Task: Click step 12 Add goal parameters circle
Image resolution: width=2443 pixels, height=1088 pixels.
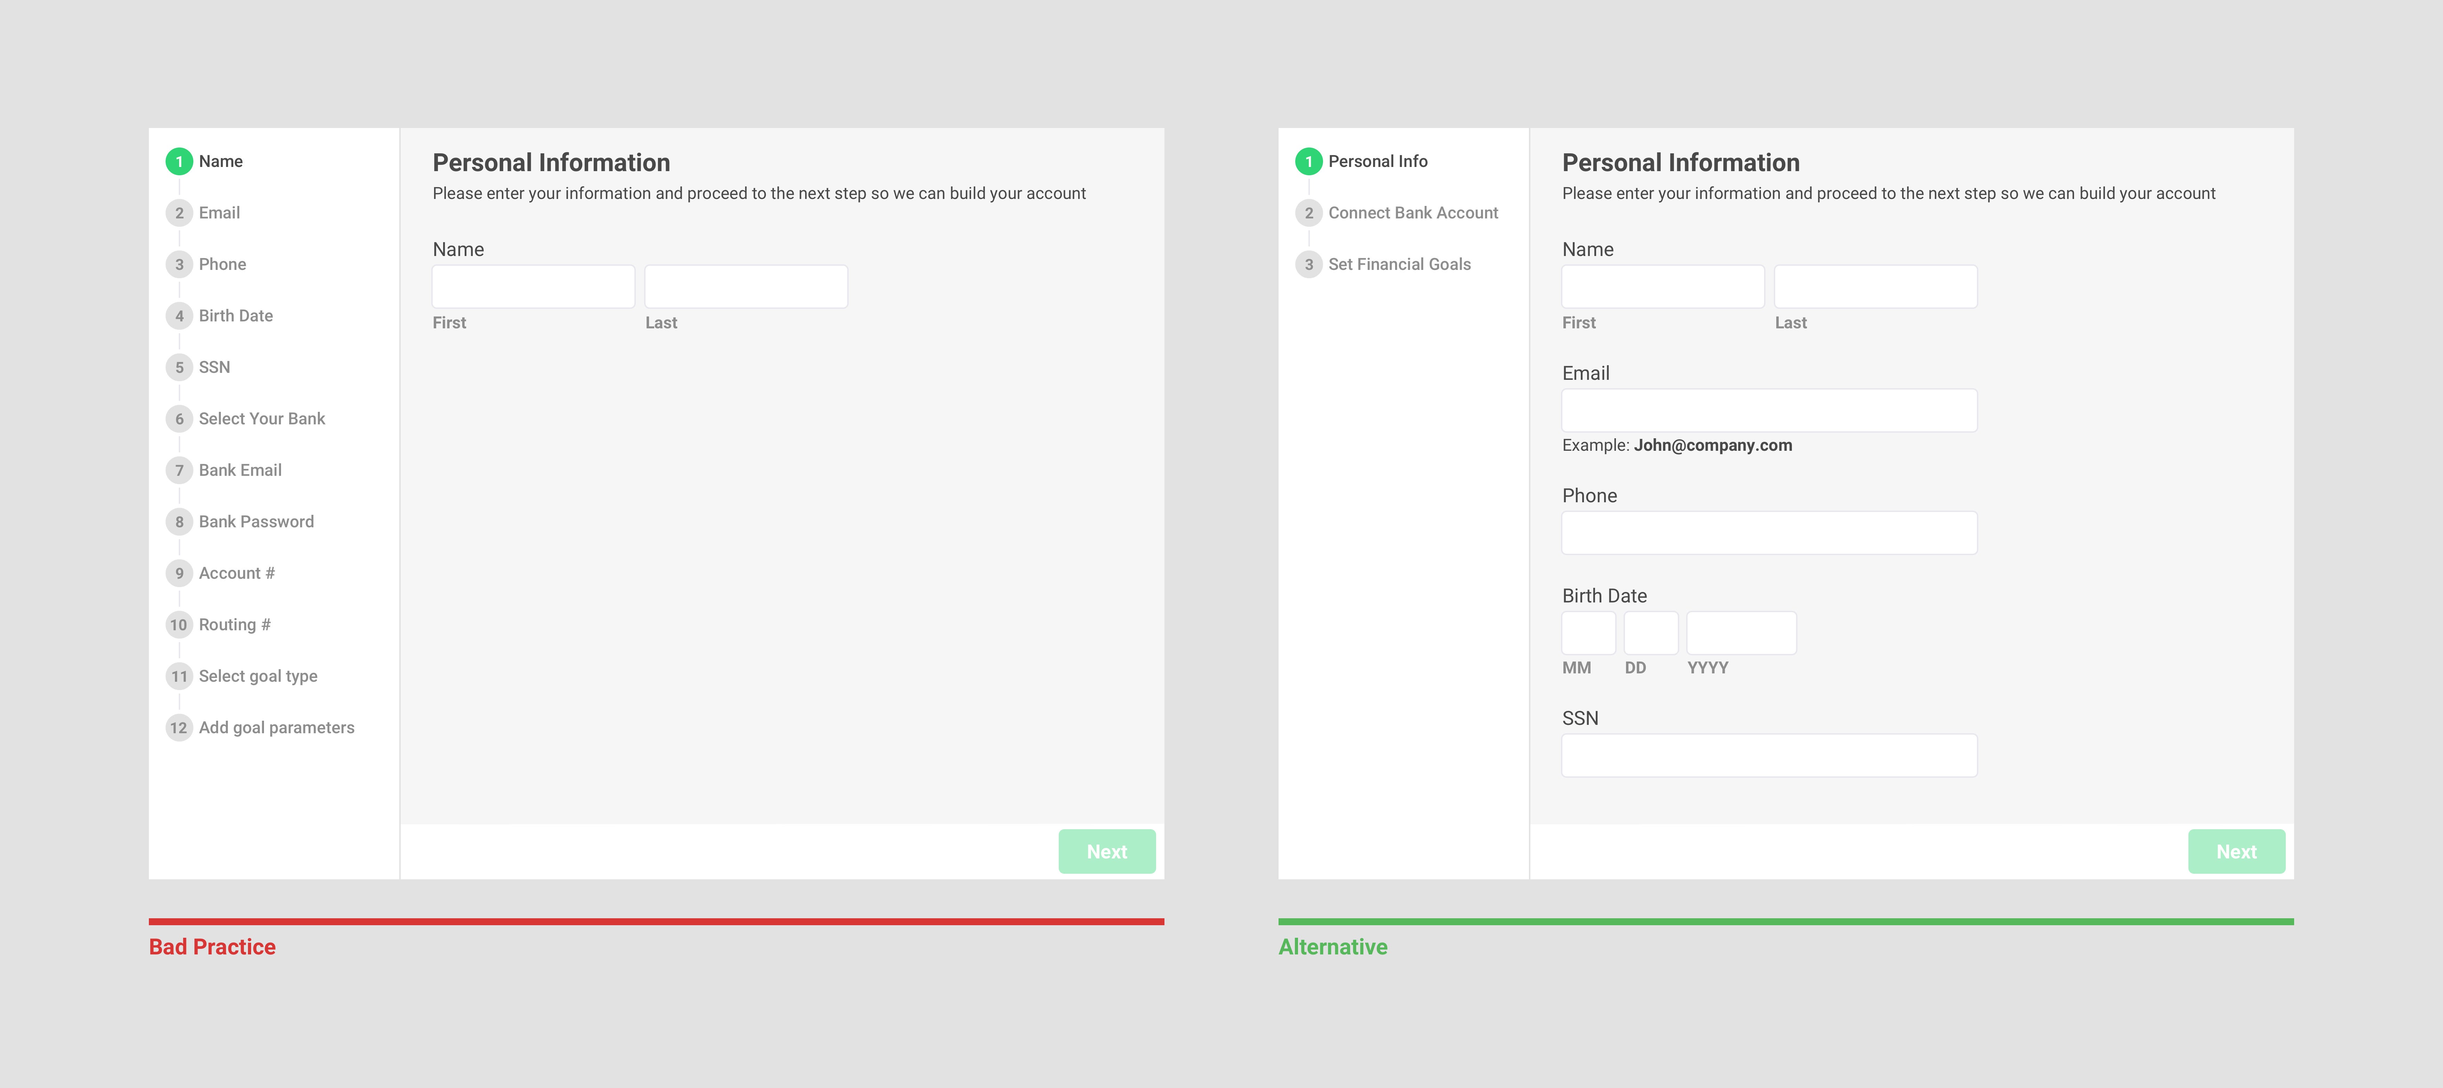Action: 179,728
